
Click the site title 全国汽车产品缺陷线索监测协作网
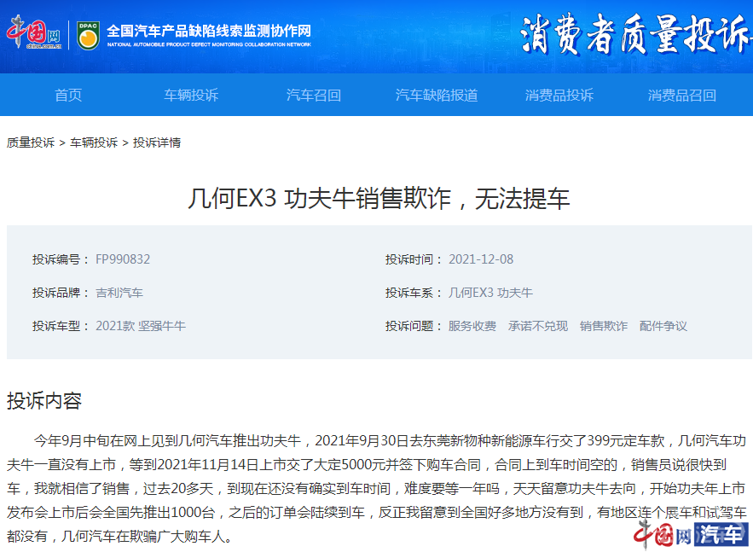click(x=209, y=32)
